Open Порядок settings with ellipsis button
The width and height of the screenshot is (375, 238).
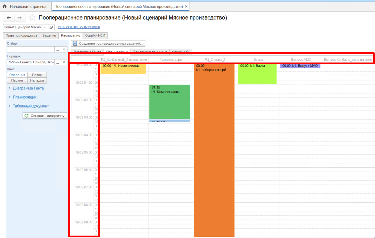58,62
